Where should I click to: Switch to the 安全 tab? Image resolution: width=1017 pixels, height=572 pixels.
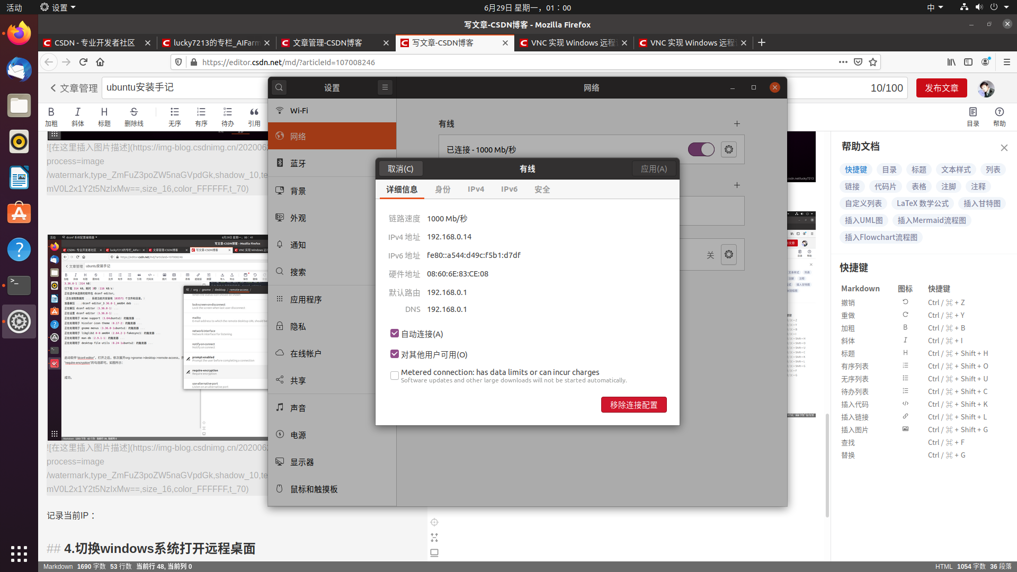pyautogui.click(x=542, y=189)
